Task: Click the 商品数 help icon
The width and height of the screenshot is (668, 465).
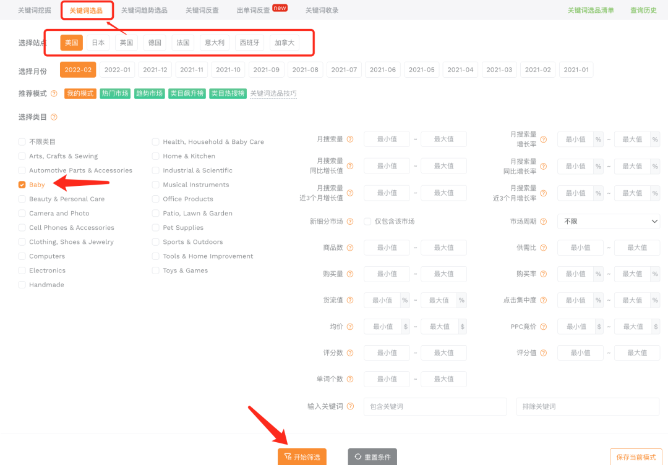Action: tap(351, 247)
